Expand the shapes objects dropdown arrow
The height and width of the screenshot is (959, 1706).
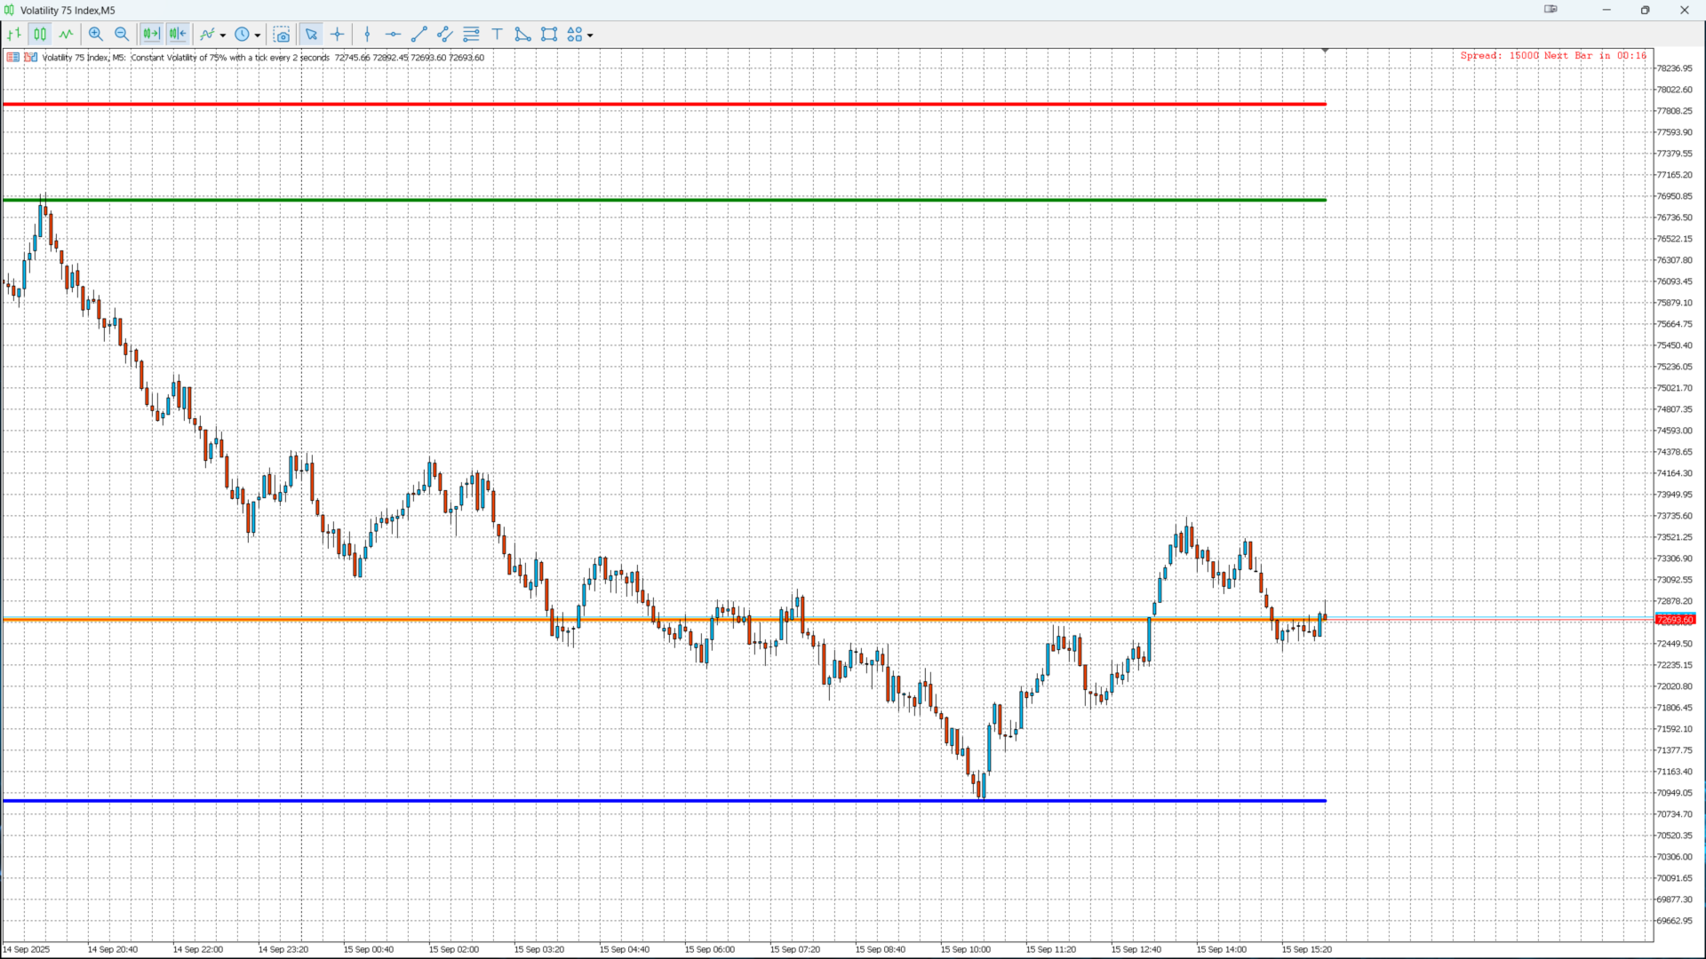(x=590, y=36)
